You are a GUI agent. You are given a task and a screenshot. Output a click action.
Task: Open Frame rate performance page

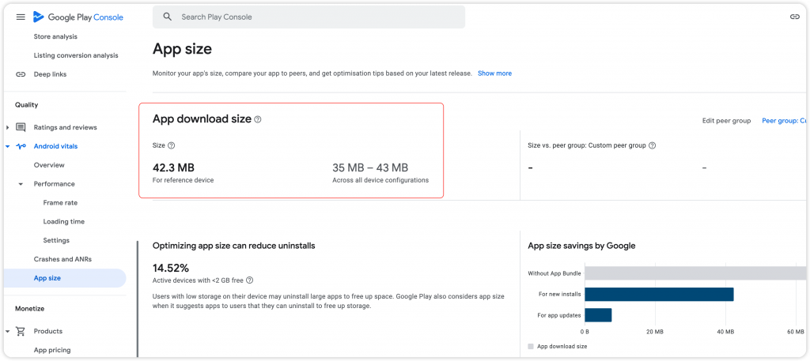[x=59, y=203]
